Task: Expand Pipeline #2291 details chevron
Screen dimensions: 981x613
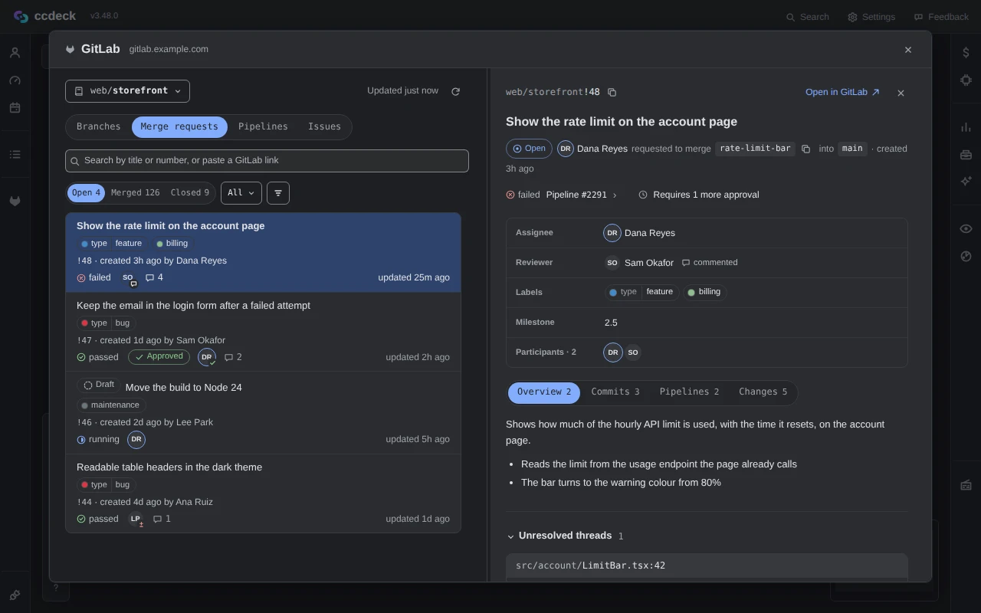Action: tap(615, 195)
